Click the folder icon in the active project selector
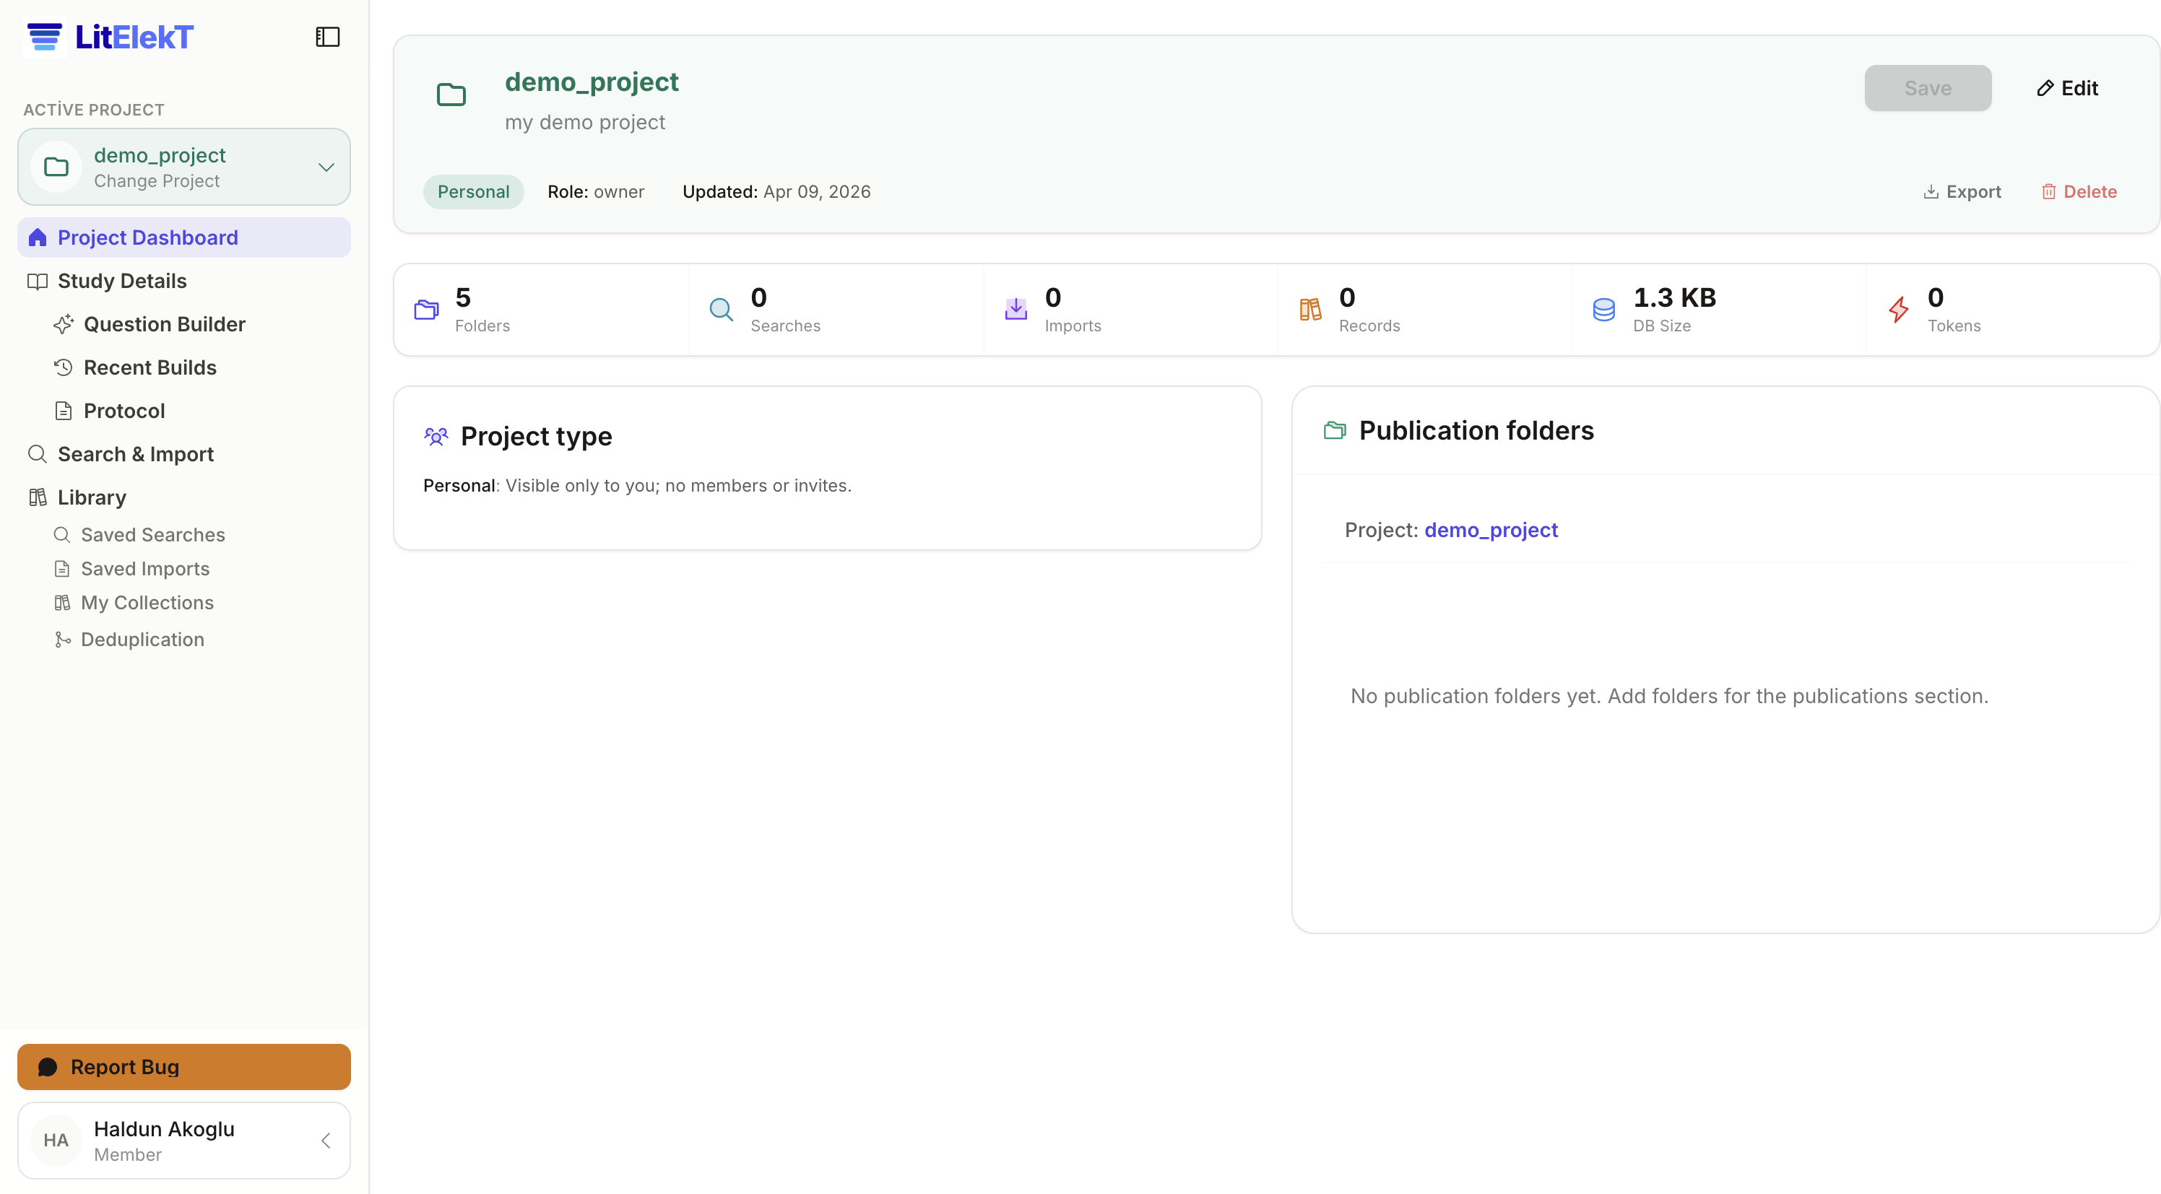The height and width of the screenshot is (1194, 2161). point(56,167)
